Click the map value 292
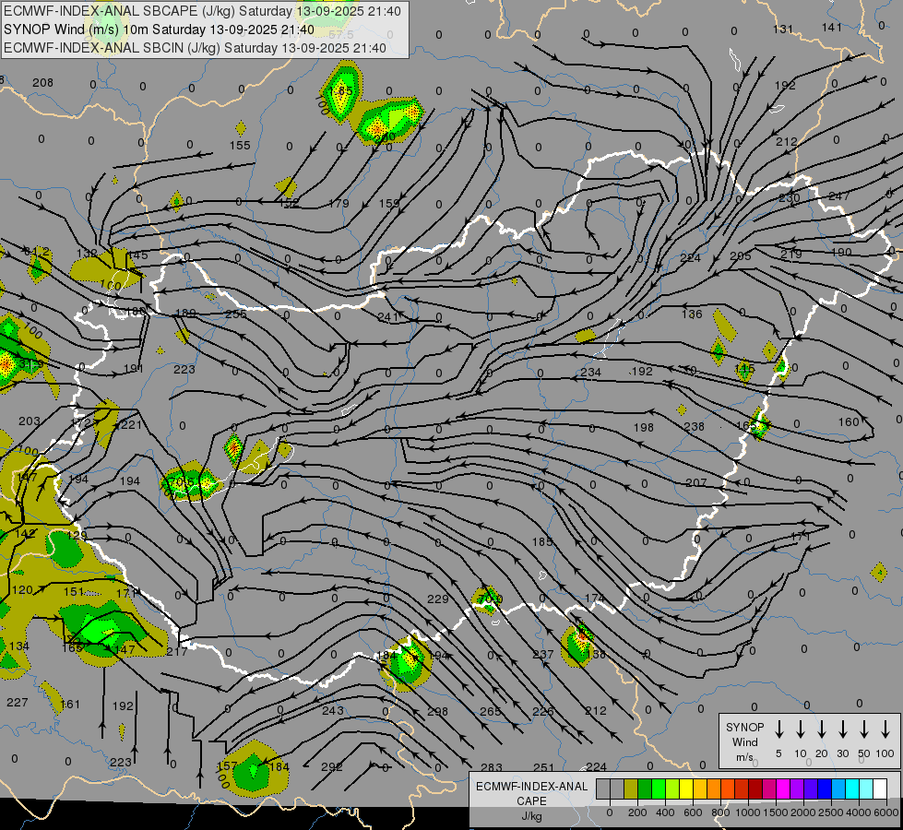Image resolution: width=903 pixels, height=830 pixels. point(332,767)
